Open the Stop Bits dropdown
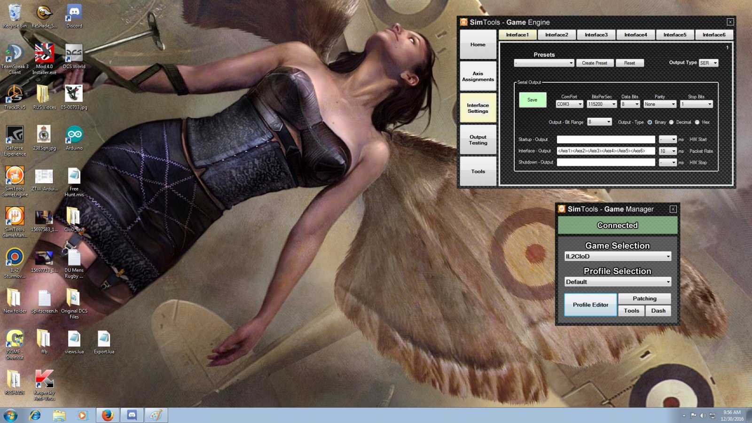Image resolution: width=752 pixels, height=423 pixels. coord(697,104)
